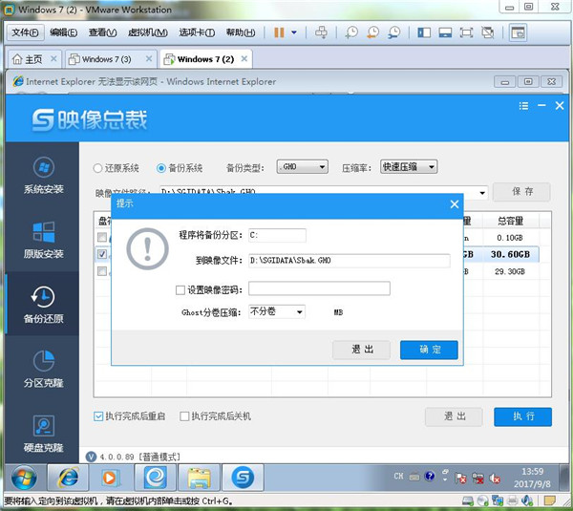Image resolution: width=573 pixels, height=511 pixels.
Task: Open the 帮助(H) menu
Action: (241, 32)
